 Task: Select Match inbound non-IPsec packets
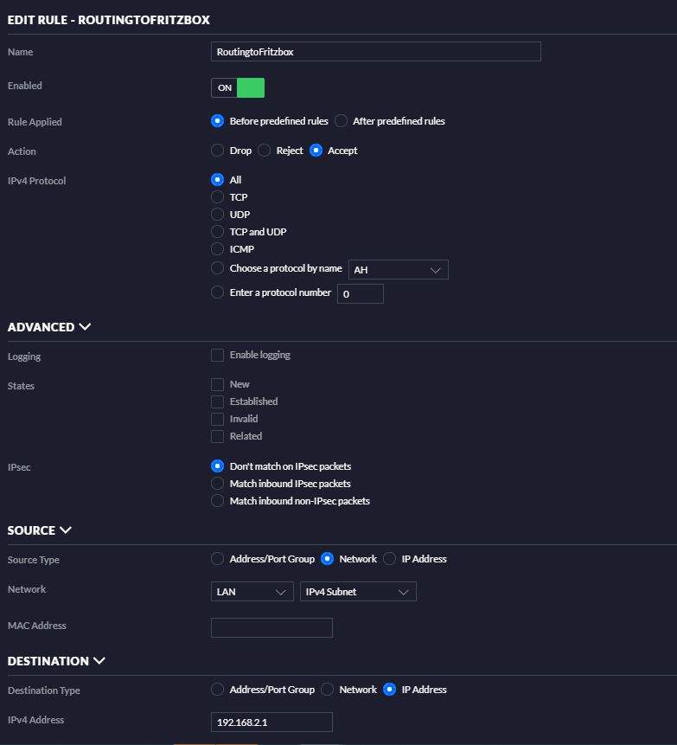pyautogui.click(x=217, y=501)
